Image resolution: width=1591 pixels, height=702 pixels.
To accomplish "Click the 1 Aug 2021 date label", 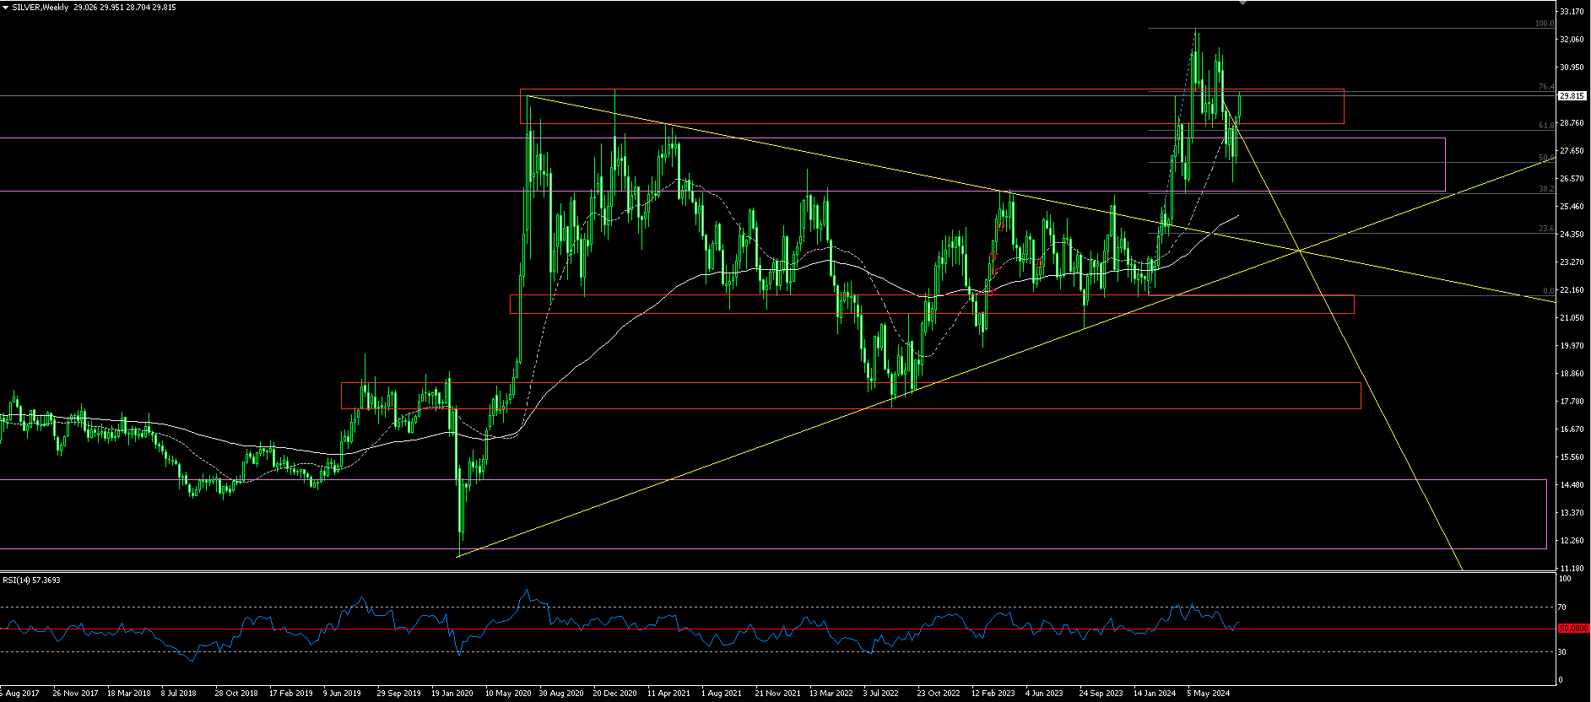I will (x=722, y=694).
